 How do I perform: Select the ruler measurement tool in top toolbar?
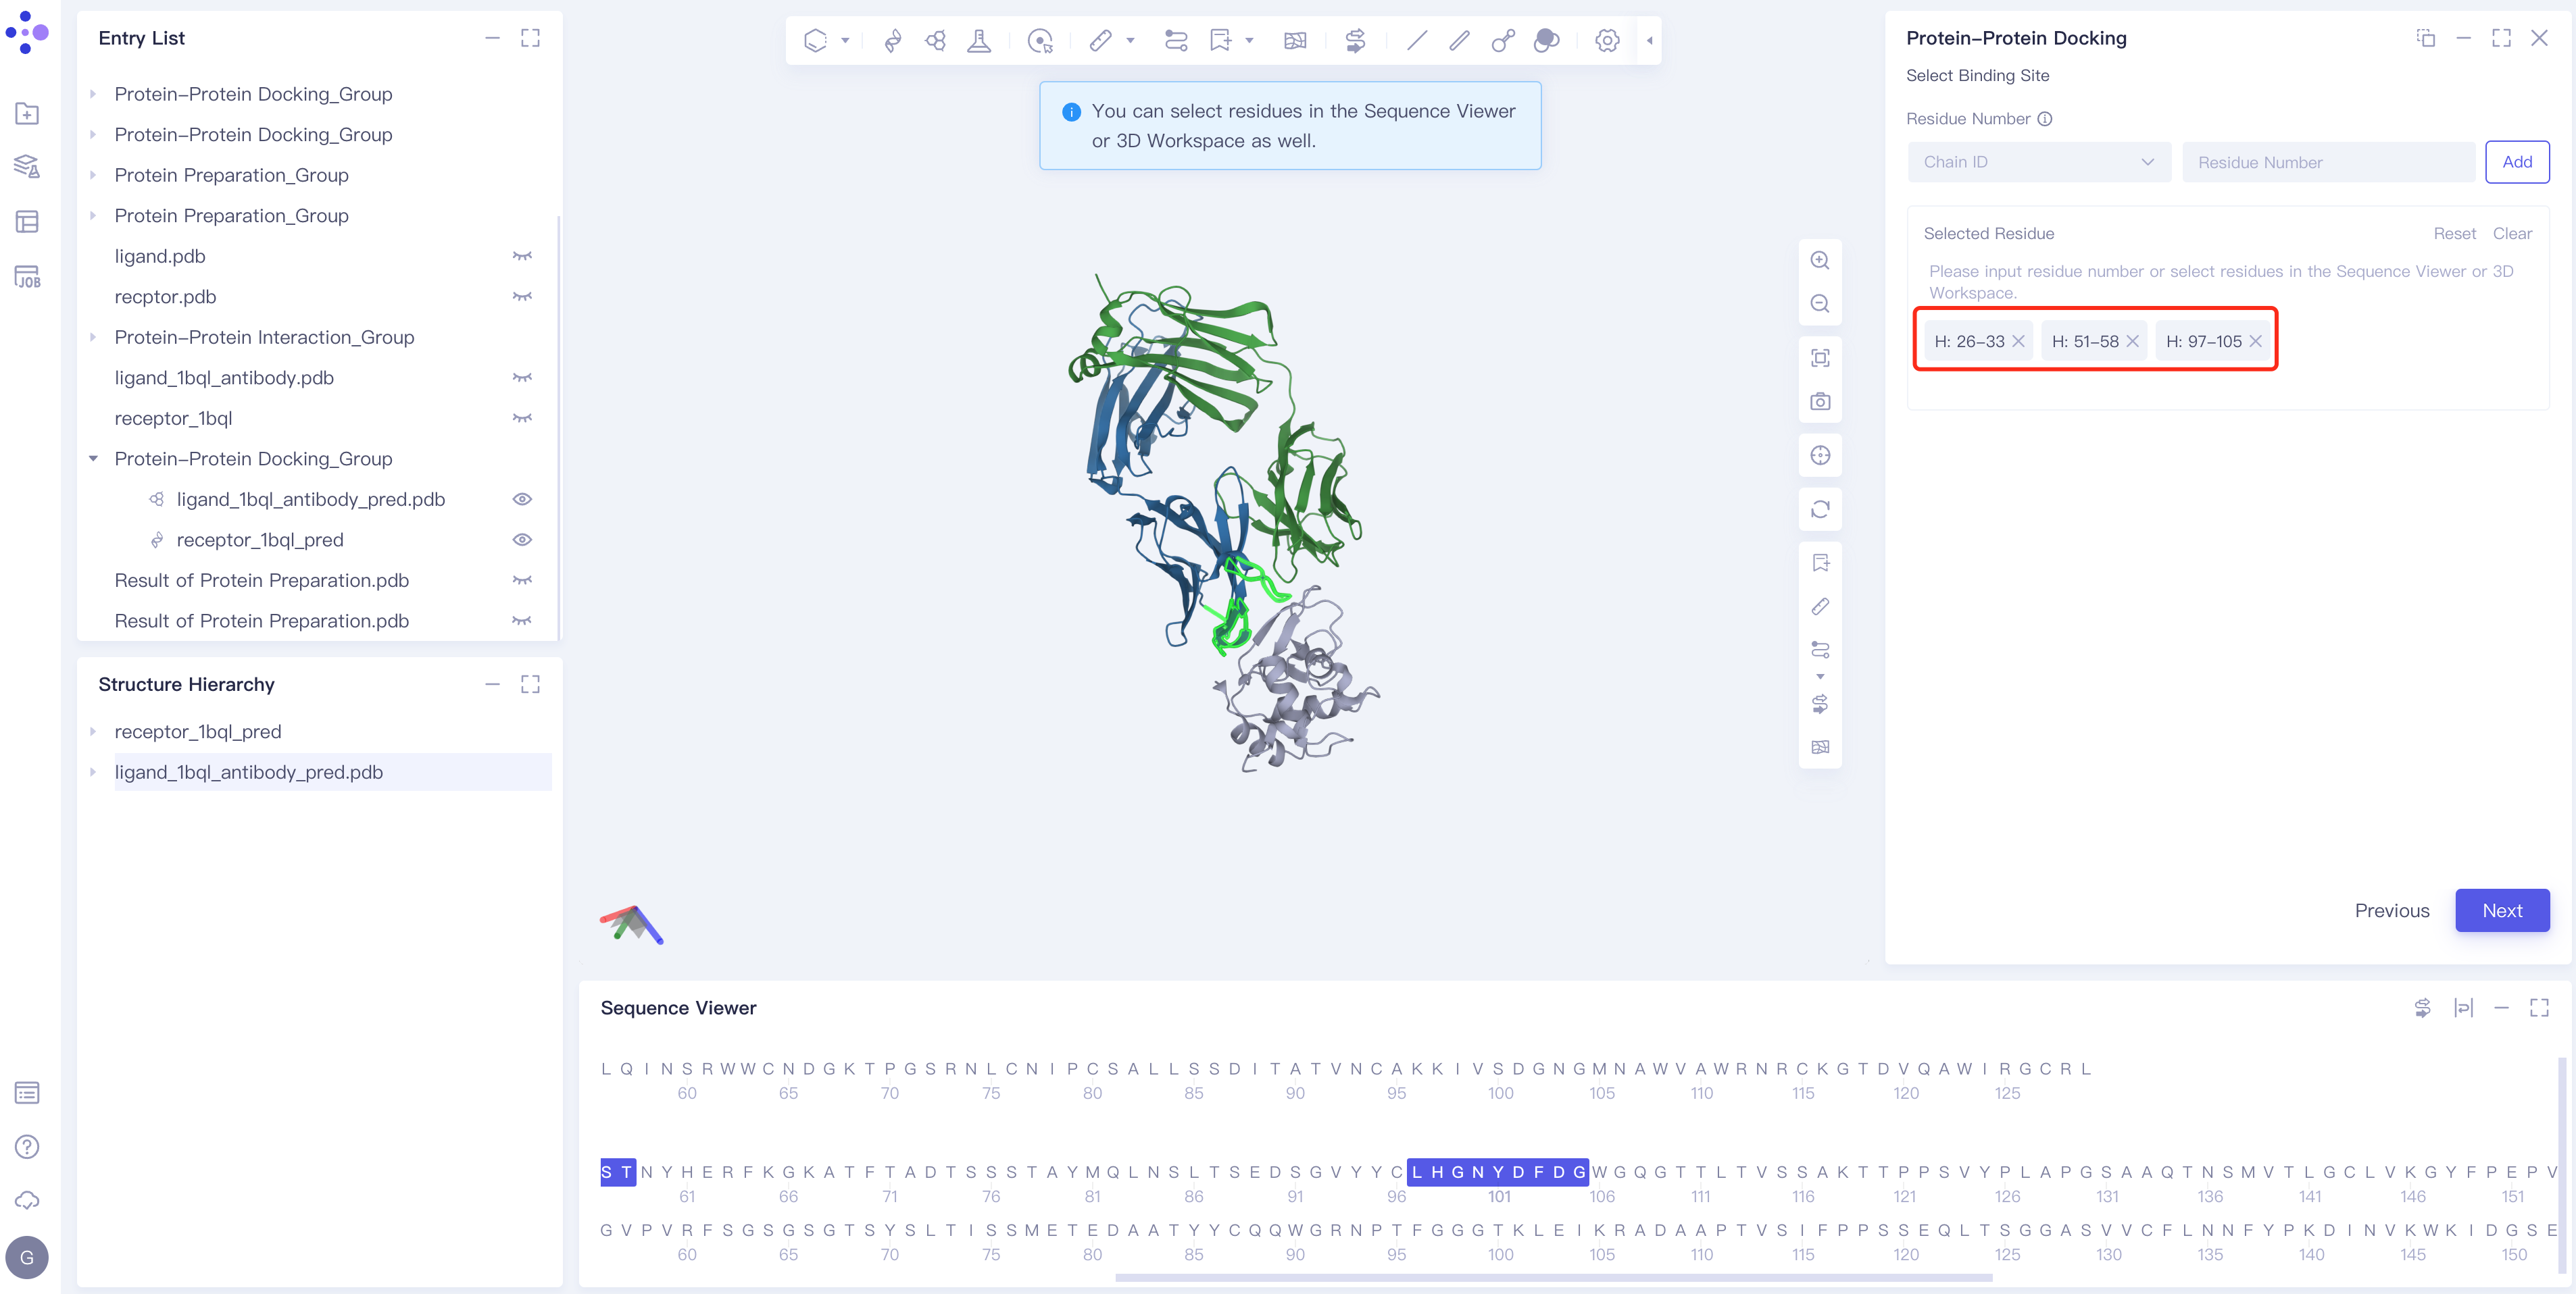pos(1100,40)
